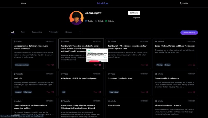
Task: Open the TechCrunch link preview thumbnail
Action: (97, 55)
